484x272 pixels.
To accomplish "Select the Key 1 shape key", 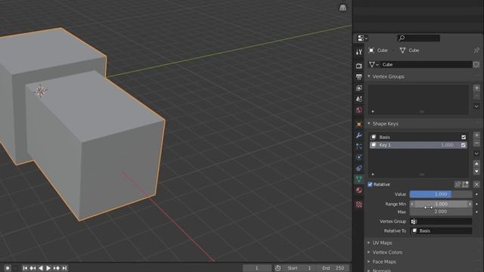I will (418, 145).
